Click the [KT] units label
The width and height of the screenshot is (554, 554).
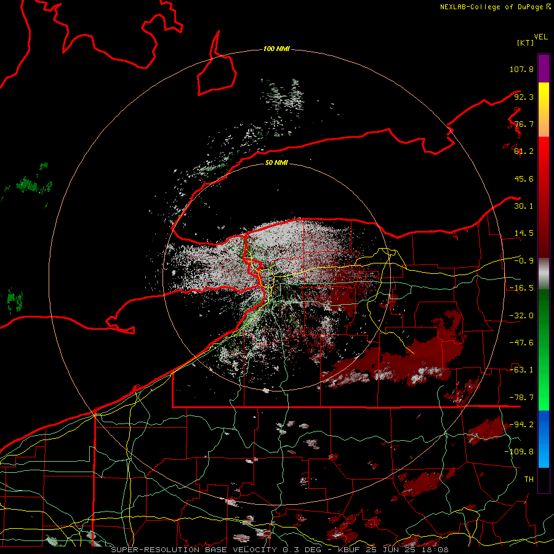click(x=525, y=42)
